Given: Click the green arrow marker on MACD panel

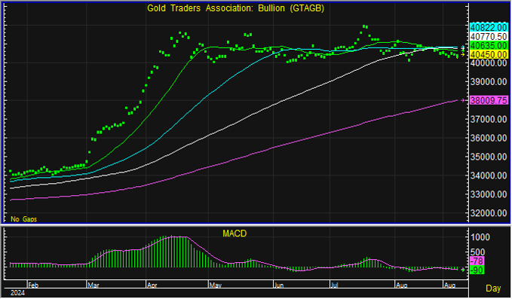Looking at the screenshot, I should pos(462,270).
